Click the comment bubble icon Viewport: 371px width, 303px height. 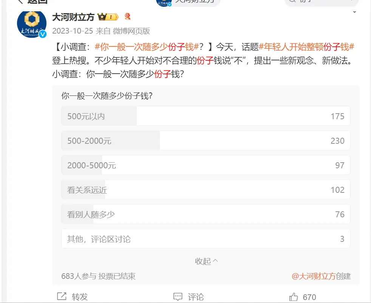click(x=178, y=297)
